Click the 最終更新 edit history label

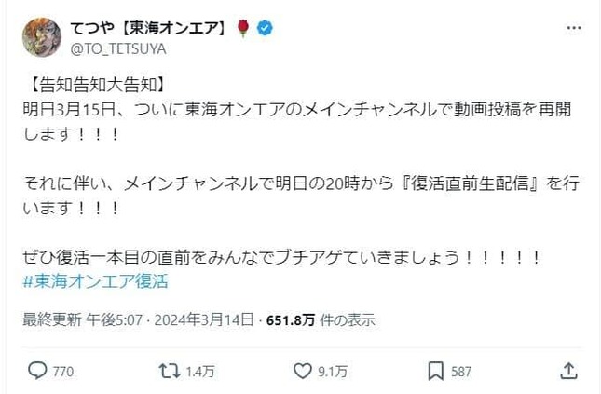(x=47, y=320)
